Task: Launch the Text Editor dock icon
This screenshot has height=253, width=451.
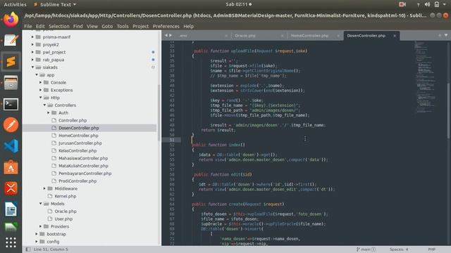Action: click(x=11, y=40)
